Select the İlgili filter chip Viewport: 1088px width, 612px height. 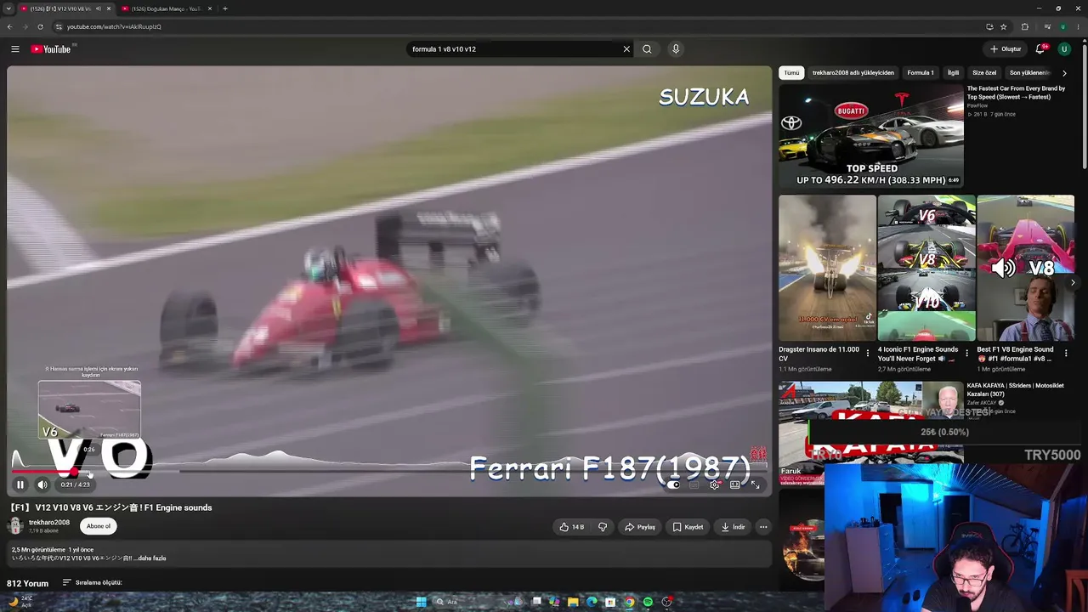point(954,73)
